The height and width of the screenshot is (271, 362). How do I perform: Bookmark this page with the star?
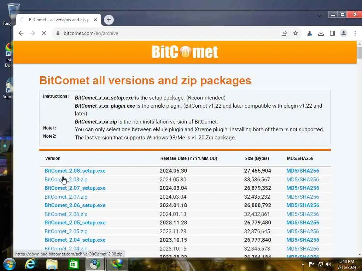coord(296,33)
